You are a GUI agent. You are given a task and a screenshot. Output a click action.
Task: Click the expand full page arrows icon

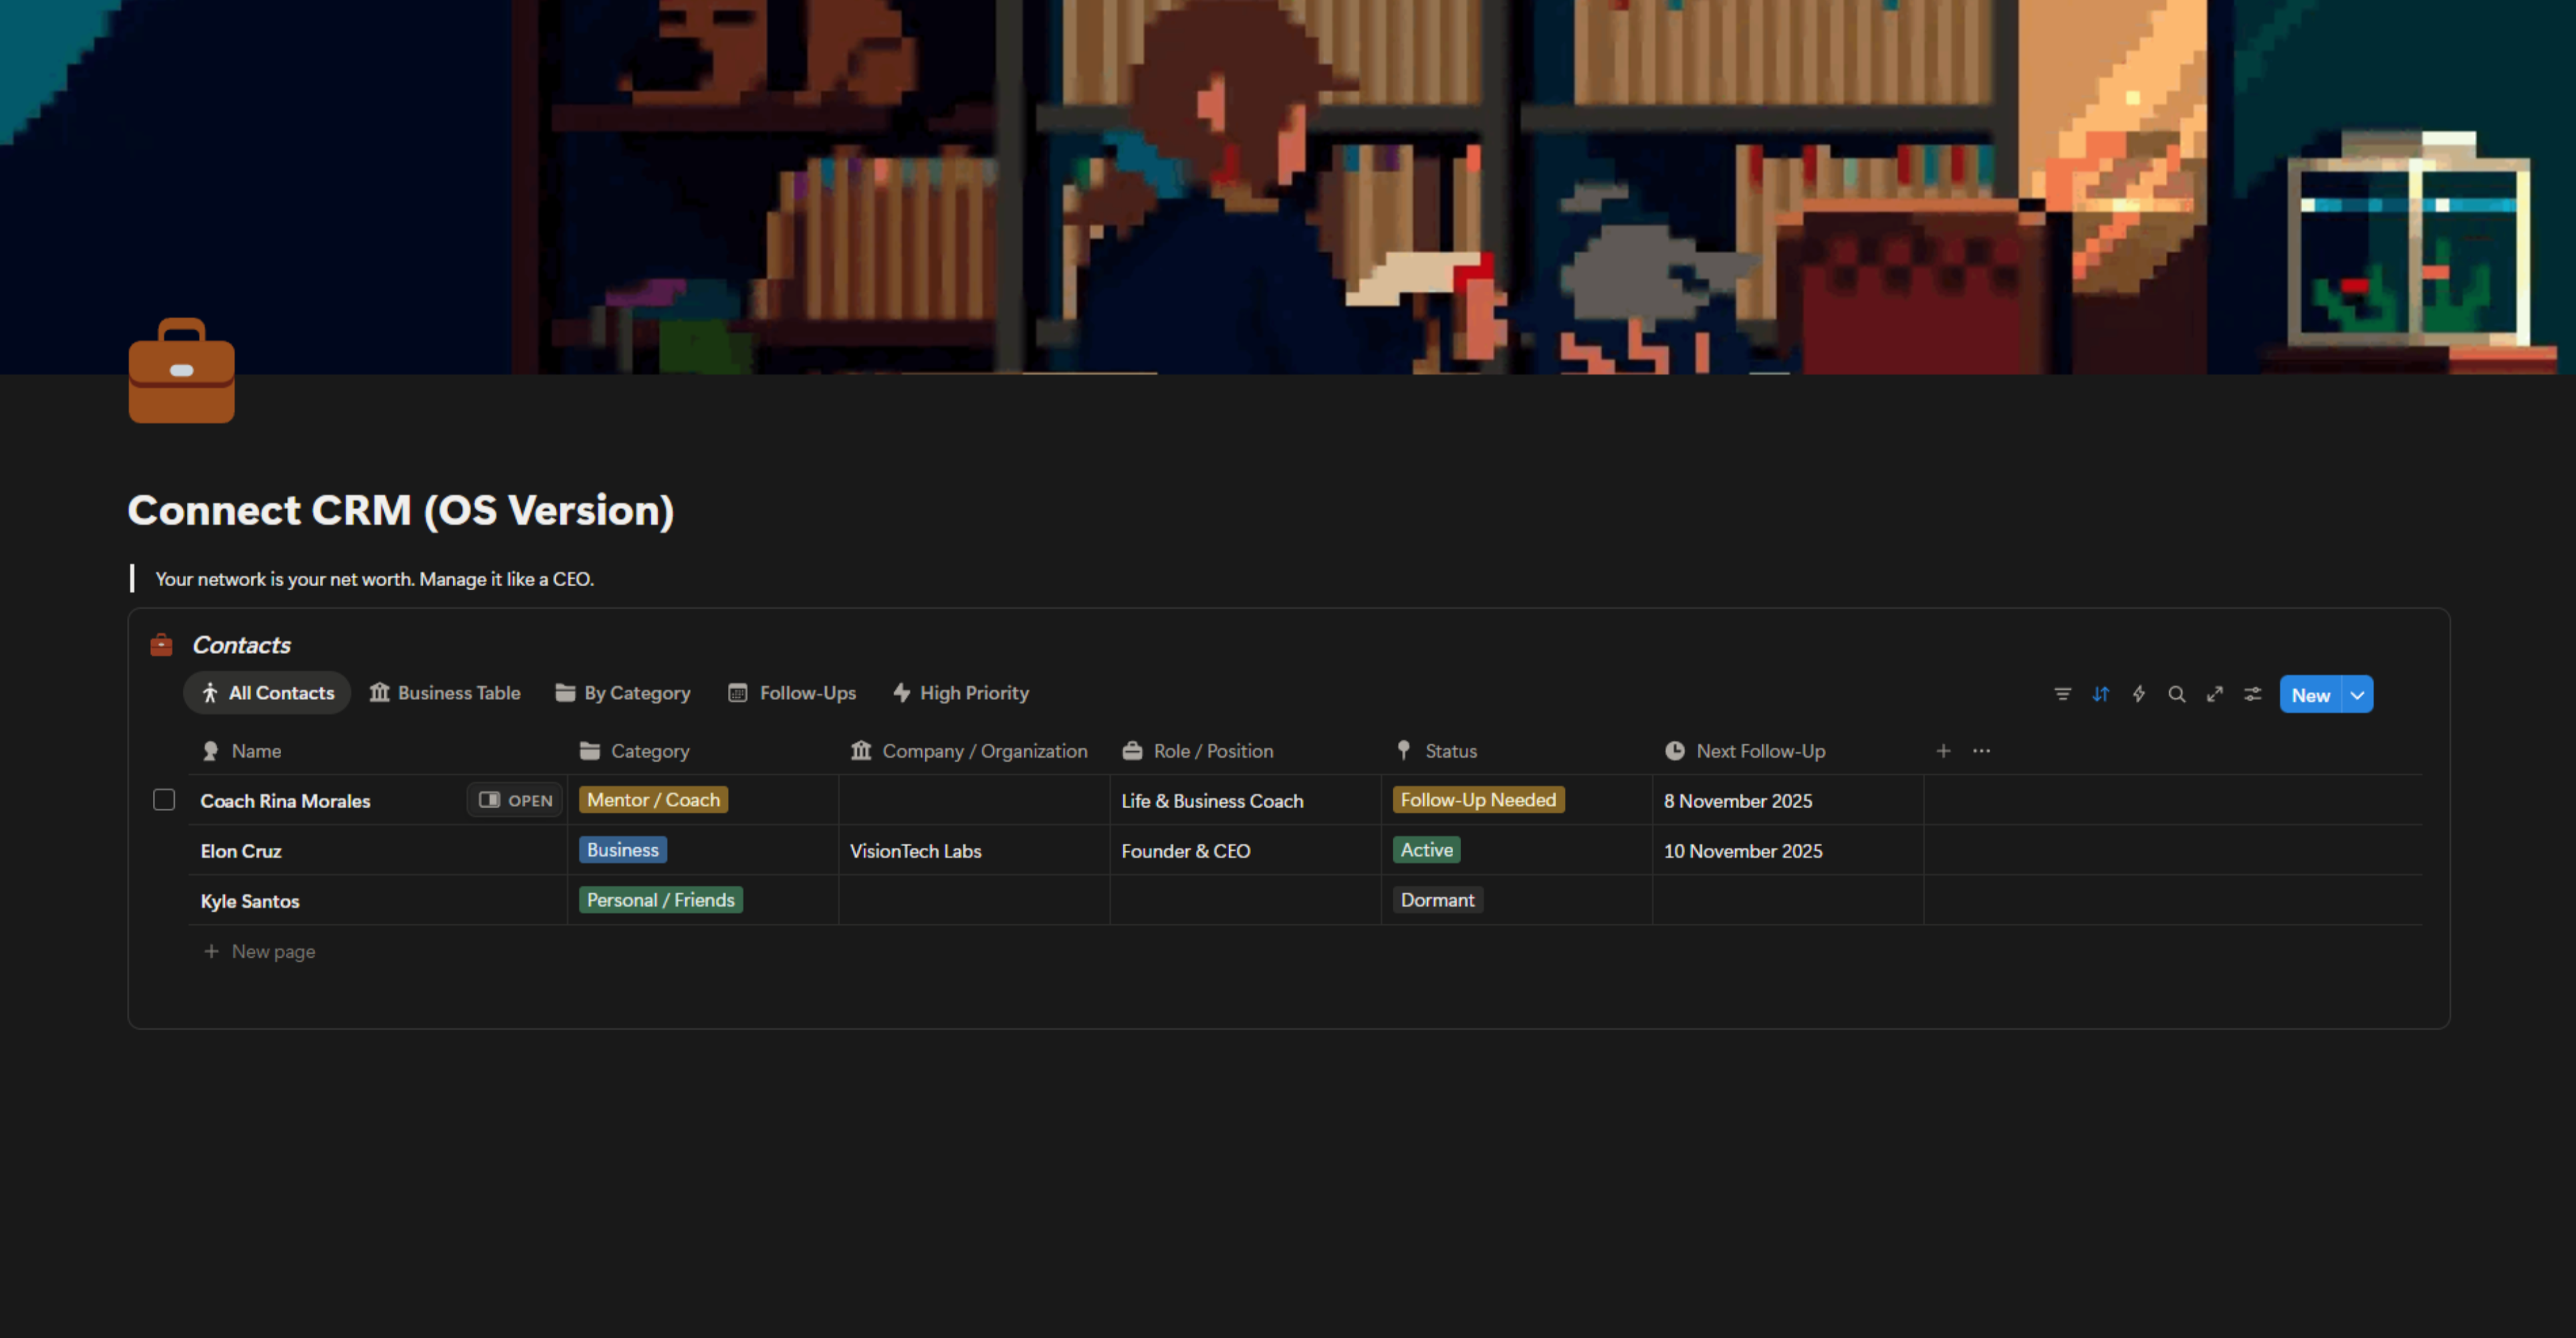pyautogui.click(x=2214, y=694)
